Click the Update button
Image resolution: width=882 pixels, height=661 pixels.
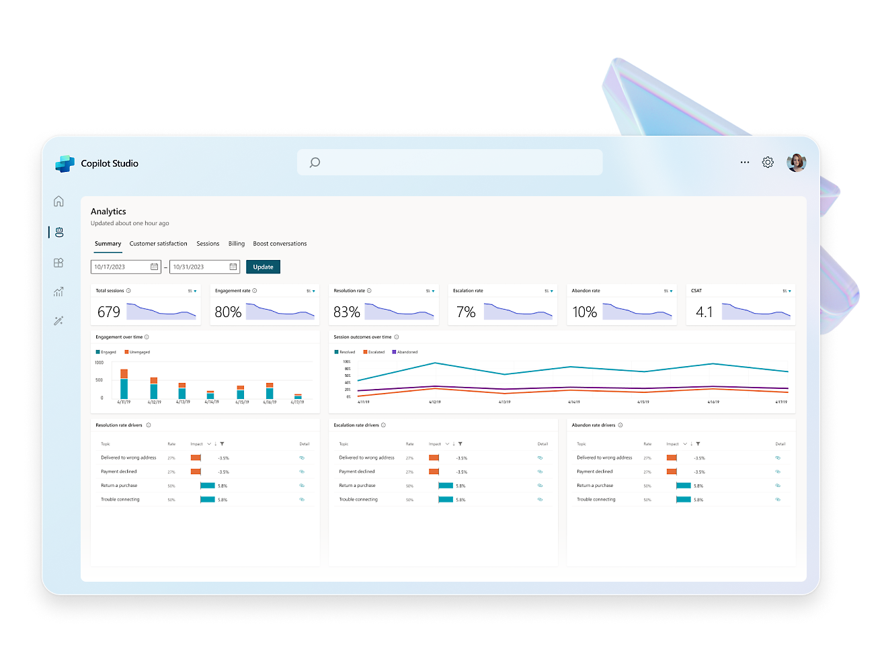(263, 267)
